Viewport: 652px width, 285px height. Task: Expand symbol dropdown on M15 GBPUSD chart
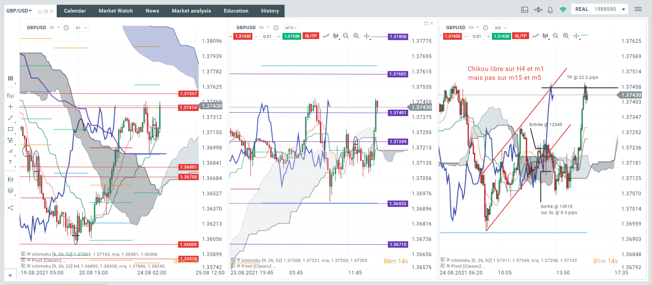268,28
